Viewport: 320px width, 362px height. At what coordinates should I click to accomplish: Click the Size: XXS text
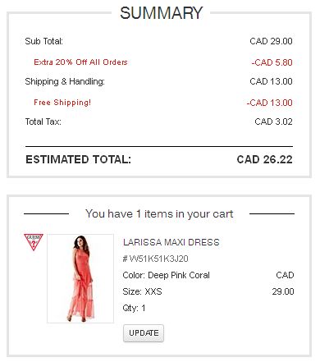(x=142, y=291)
